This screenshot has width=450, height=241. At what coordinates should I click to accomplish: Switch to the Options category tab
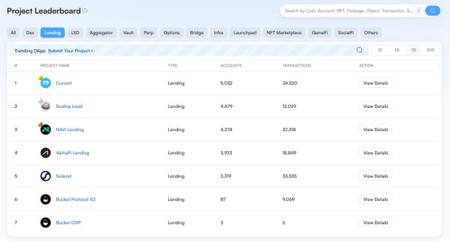pyautogui.click(x=172, y=32)
